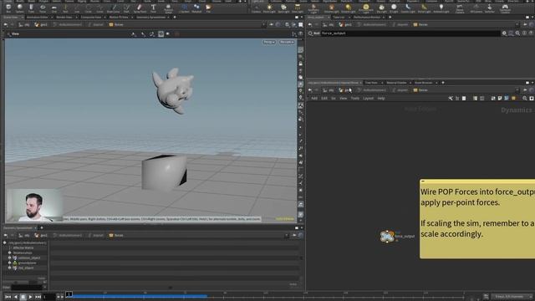
Task: Switch to the Material Palette tab
Action: (x=396, y=83)
